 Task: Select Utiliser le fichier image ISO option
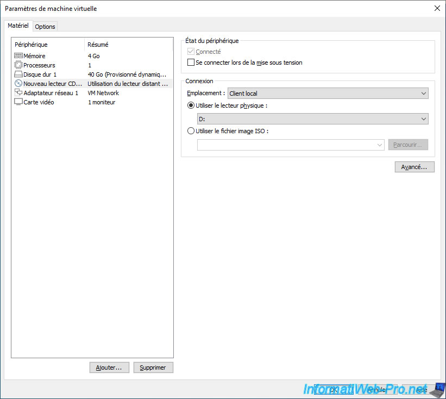coord(191,131)
